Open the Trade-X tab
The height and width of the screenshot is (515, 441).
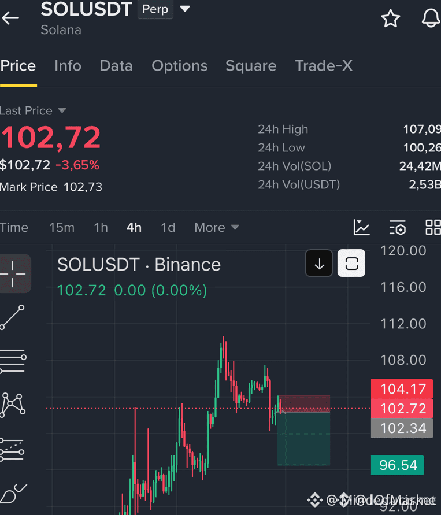(x=324, y=66)
